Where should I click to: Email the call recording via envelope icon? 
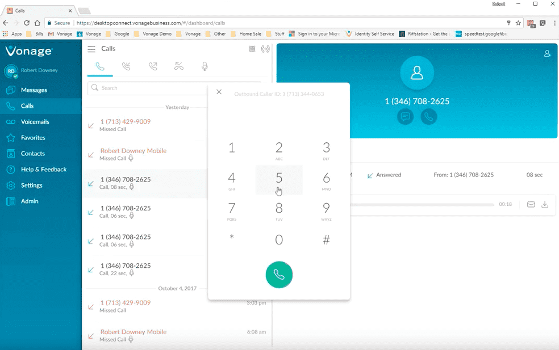click(x=531, y=205)
